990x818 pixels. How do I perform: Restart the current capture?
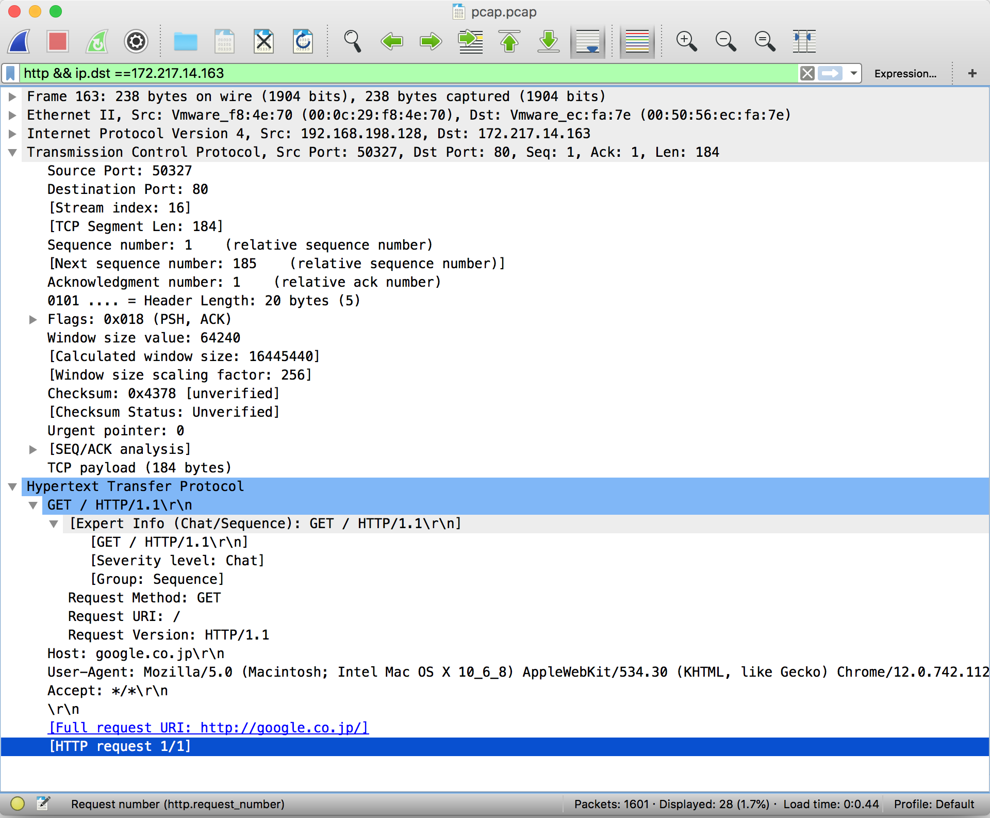[x=96, y=41]
